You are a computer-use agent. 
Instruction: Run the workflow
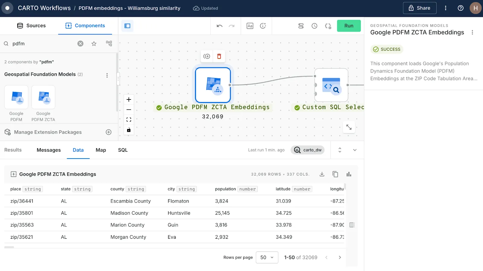tap(349, 26)
